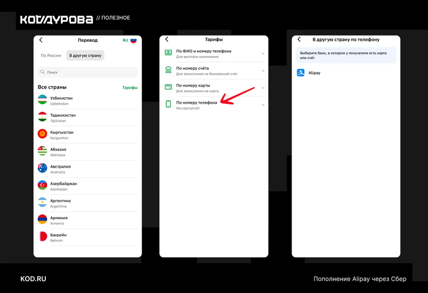Switch to the По России tab
Image resolution: width=428 pixels, height=293 pixels.
tap(51, 55)
